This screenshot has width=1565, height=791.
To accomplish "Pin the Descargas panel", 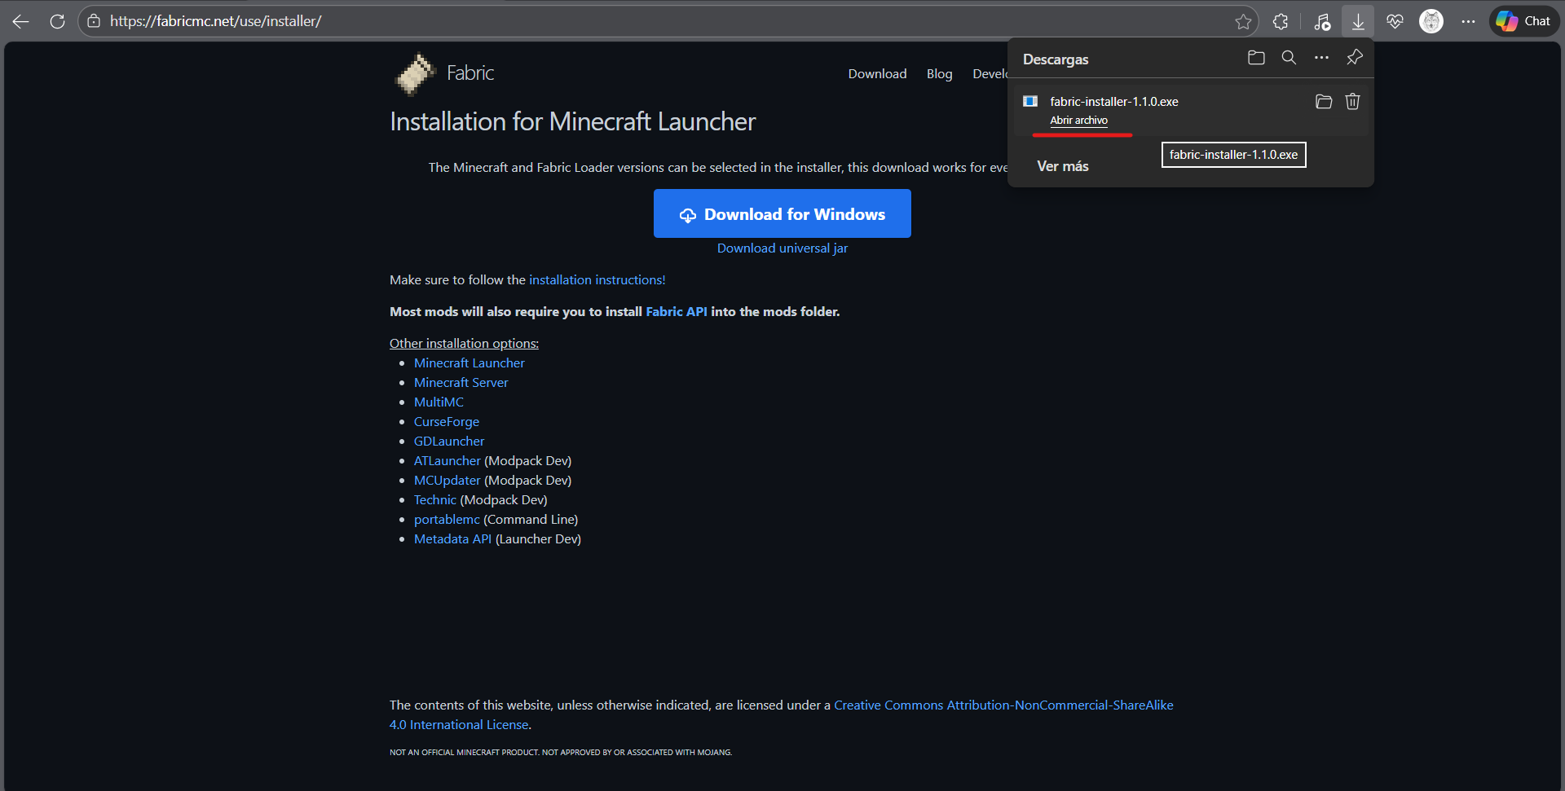I will pyautogui.click(x=1355, y=58).
